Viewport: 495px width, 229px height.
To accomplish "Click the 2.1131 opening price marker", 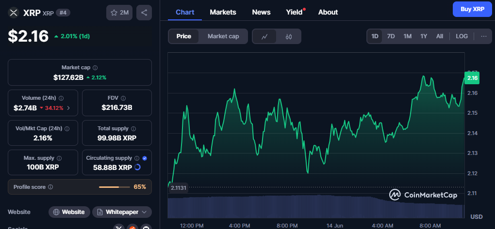I will click(x=179, y=189).
